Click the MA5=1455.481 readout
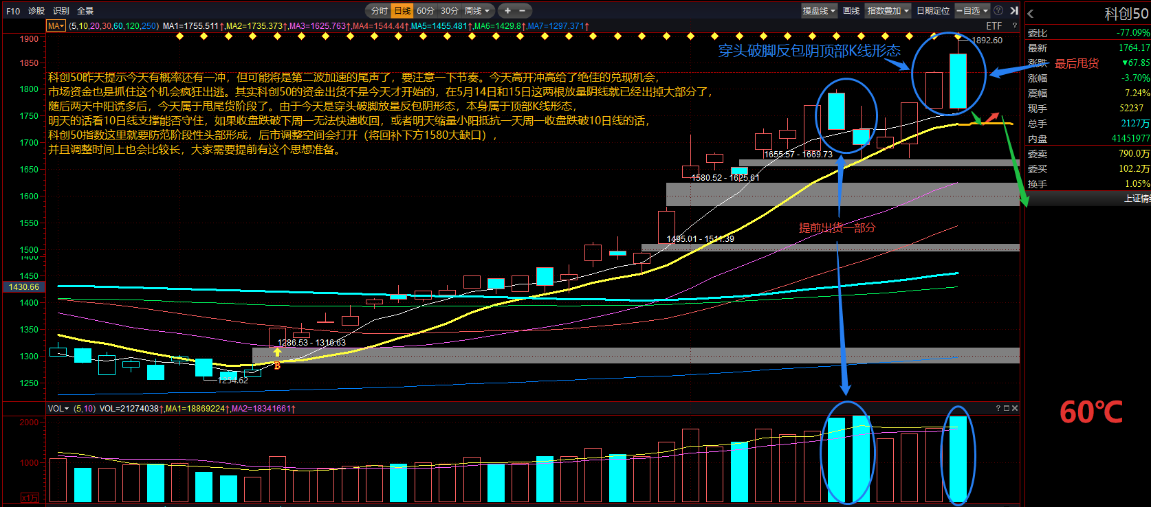 point(441,26)
